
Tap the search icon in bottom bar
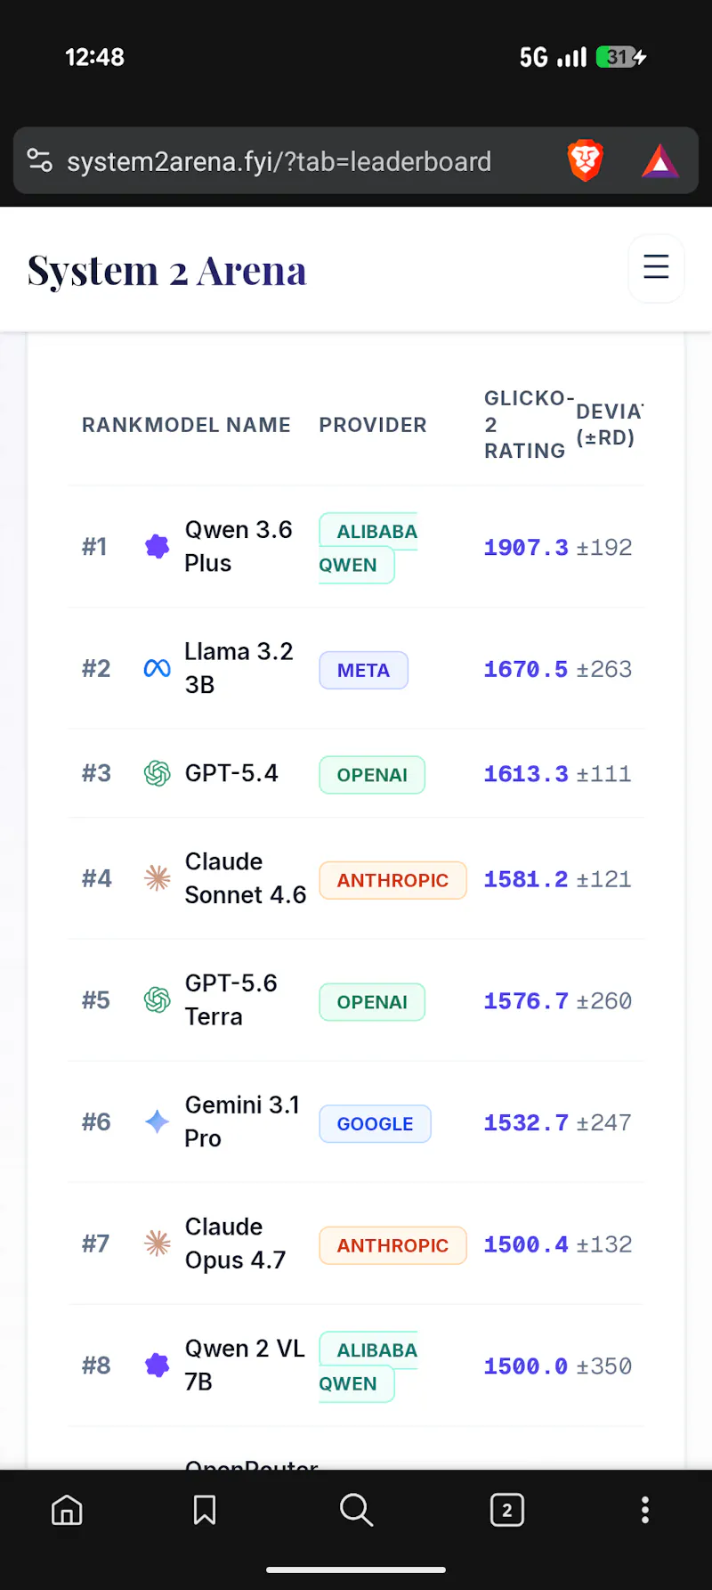point(356,1510)
